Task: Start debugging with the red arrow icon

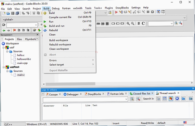Action: (x=116, y=12)
